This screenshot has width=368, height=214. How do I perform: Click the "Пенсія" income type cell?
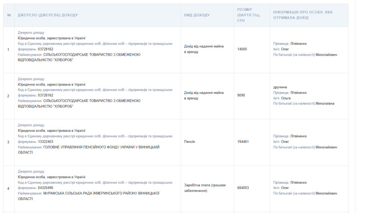(189, 142)
